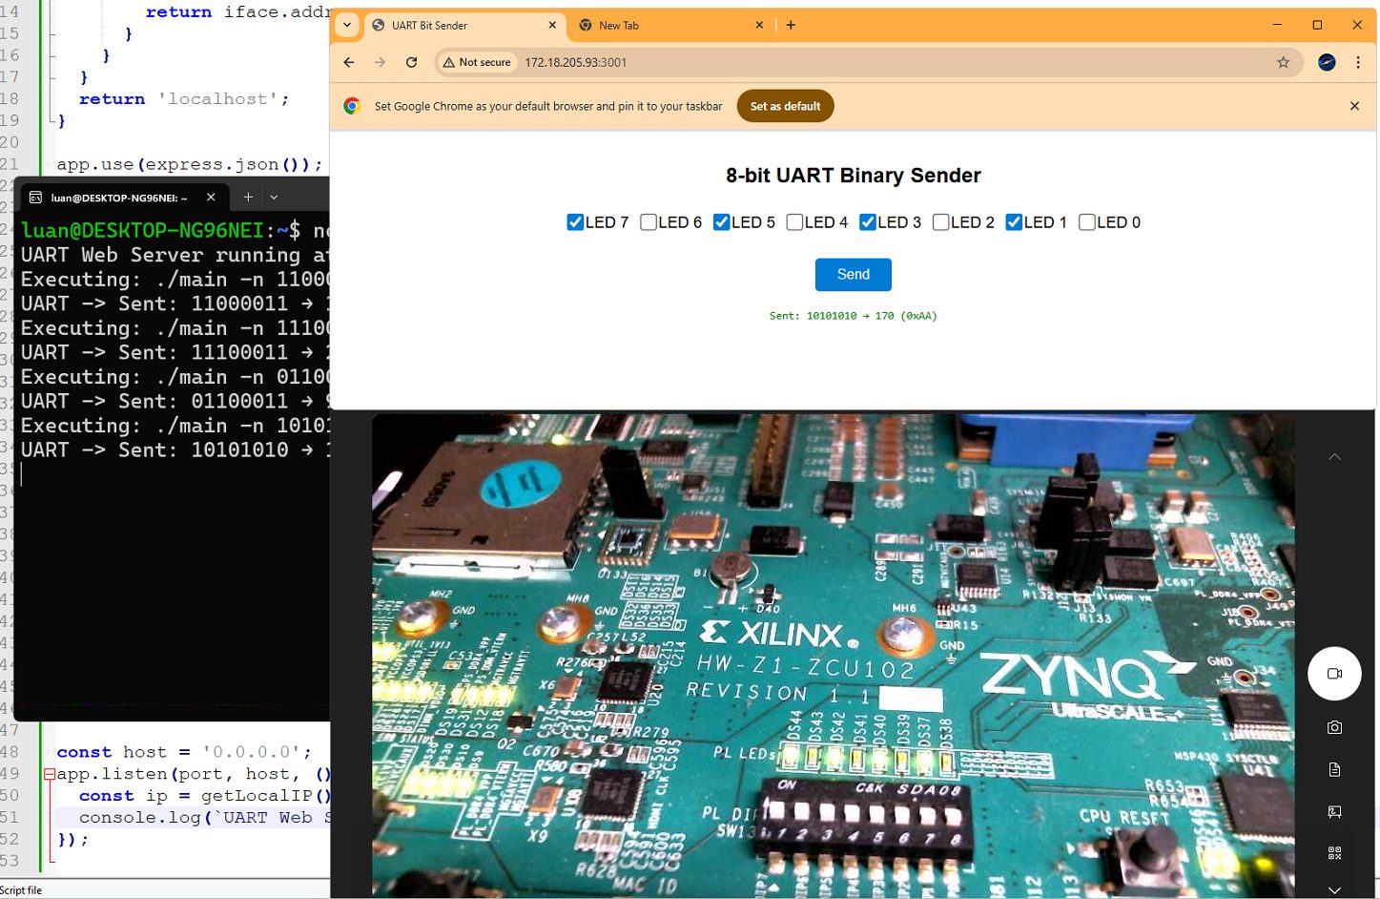Go back in browser history
Viewport: 1380px width, 899px height.
(x=349, y=62)
